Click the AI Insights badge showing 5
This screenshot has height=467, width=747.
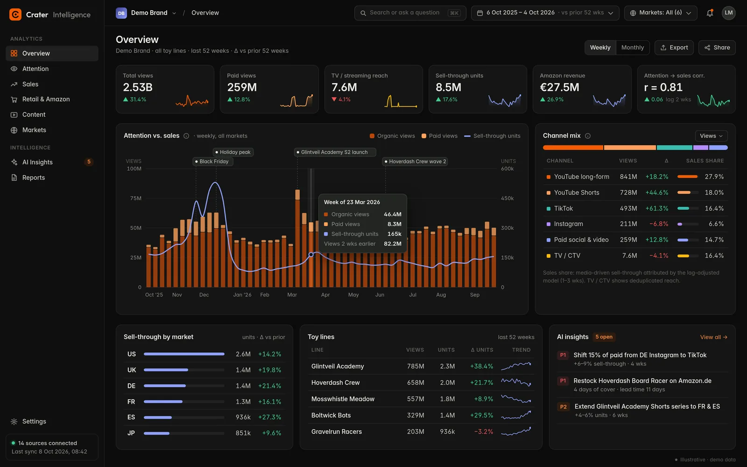point(89,162)
